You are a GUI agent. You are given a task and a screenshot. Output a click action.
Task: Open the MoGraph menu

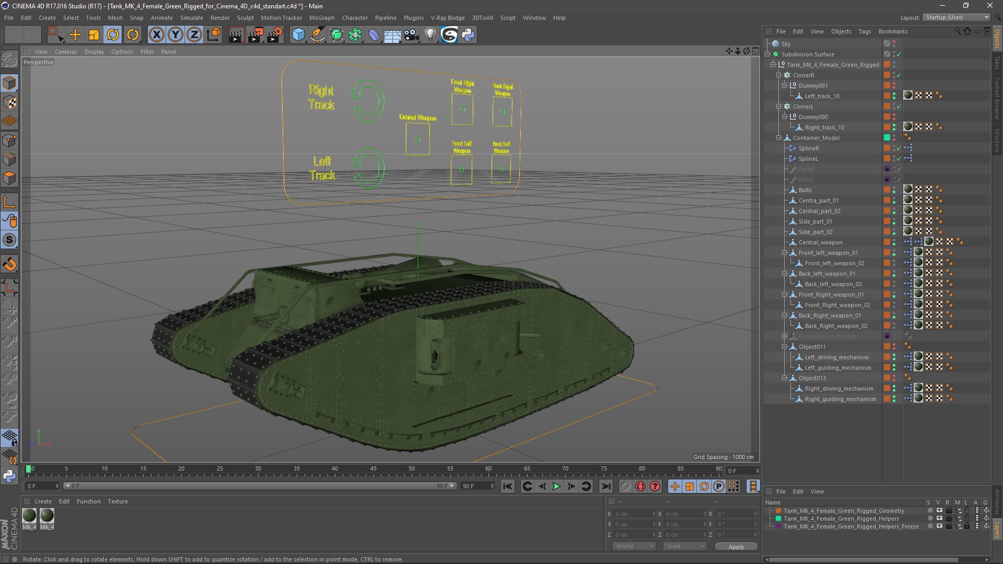[x=322, y=18]
